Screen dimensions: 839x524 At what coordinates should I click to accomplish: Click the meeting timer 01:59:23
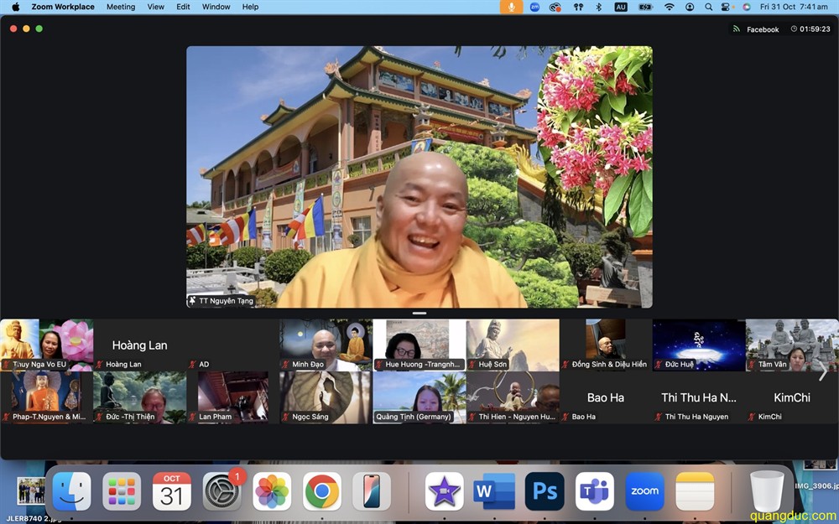click(810, 29)
